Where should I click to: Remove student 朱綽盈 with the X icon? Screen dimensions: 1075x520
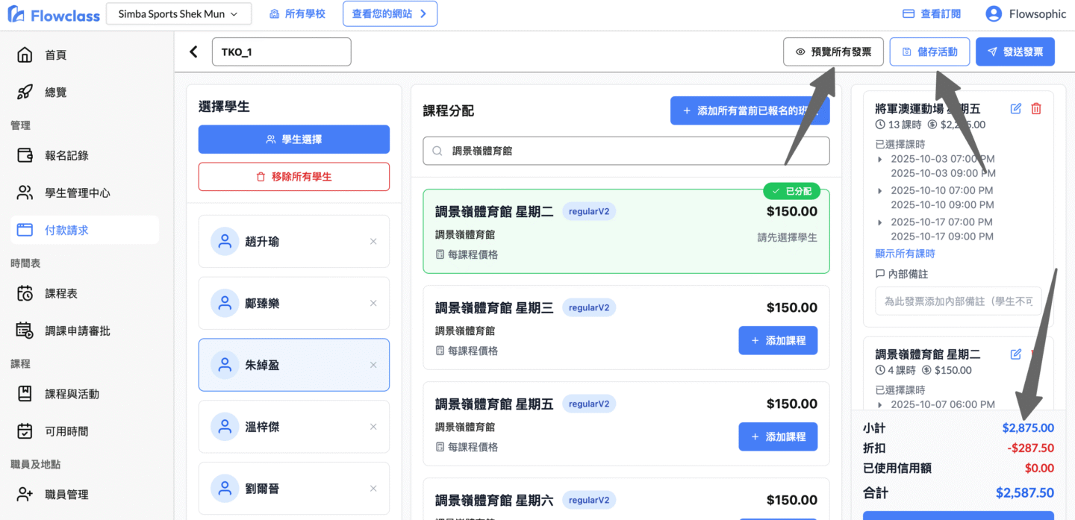tap(373, 366)
